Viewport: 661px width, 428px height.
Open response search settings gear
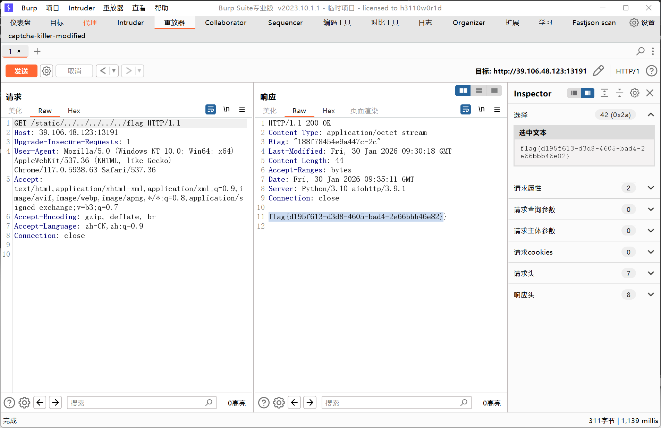click(279, 403)
